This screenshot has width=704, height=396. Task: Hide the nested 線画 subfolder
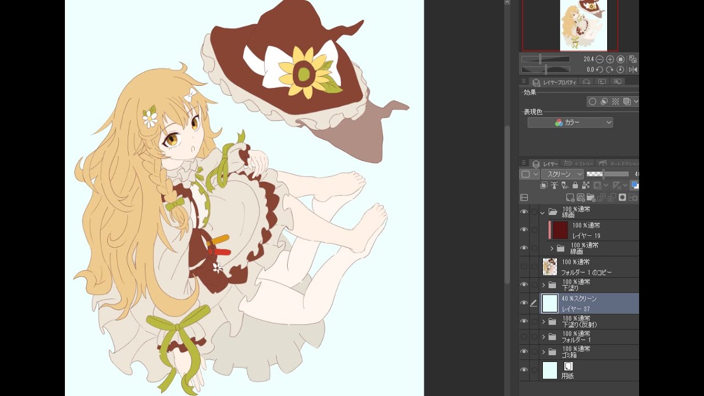[x=524, y=248]
